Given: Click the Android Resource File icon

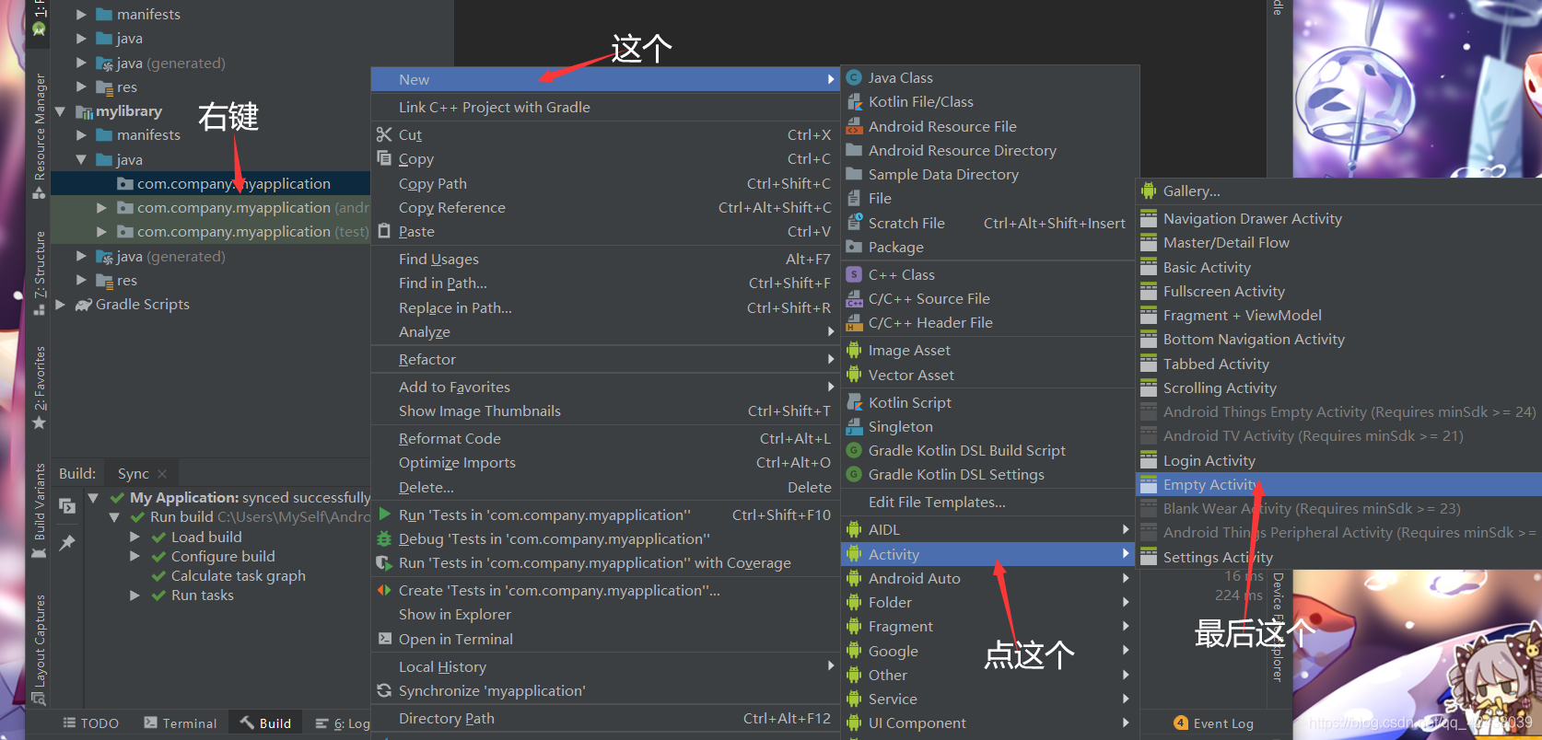Looking at the screenshot, I should [x=854, y=126].
